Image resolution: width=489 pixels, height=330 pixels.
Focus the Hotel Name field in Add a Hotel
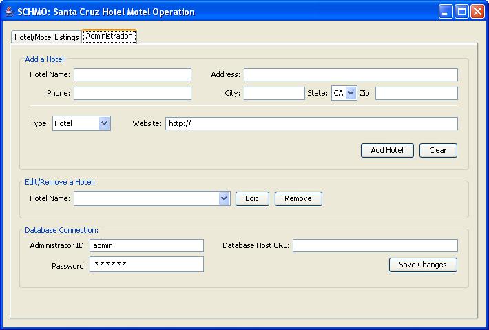132,75
